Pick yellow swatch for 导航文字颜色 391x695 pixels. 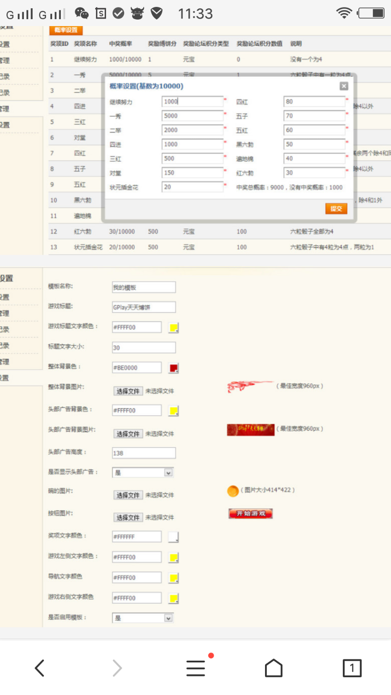[x=173, y=578]
